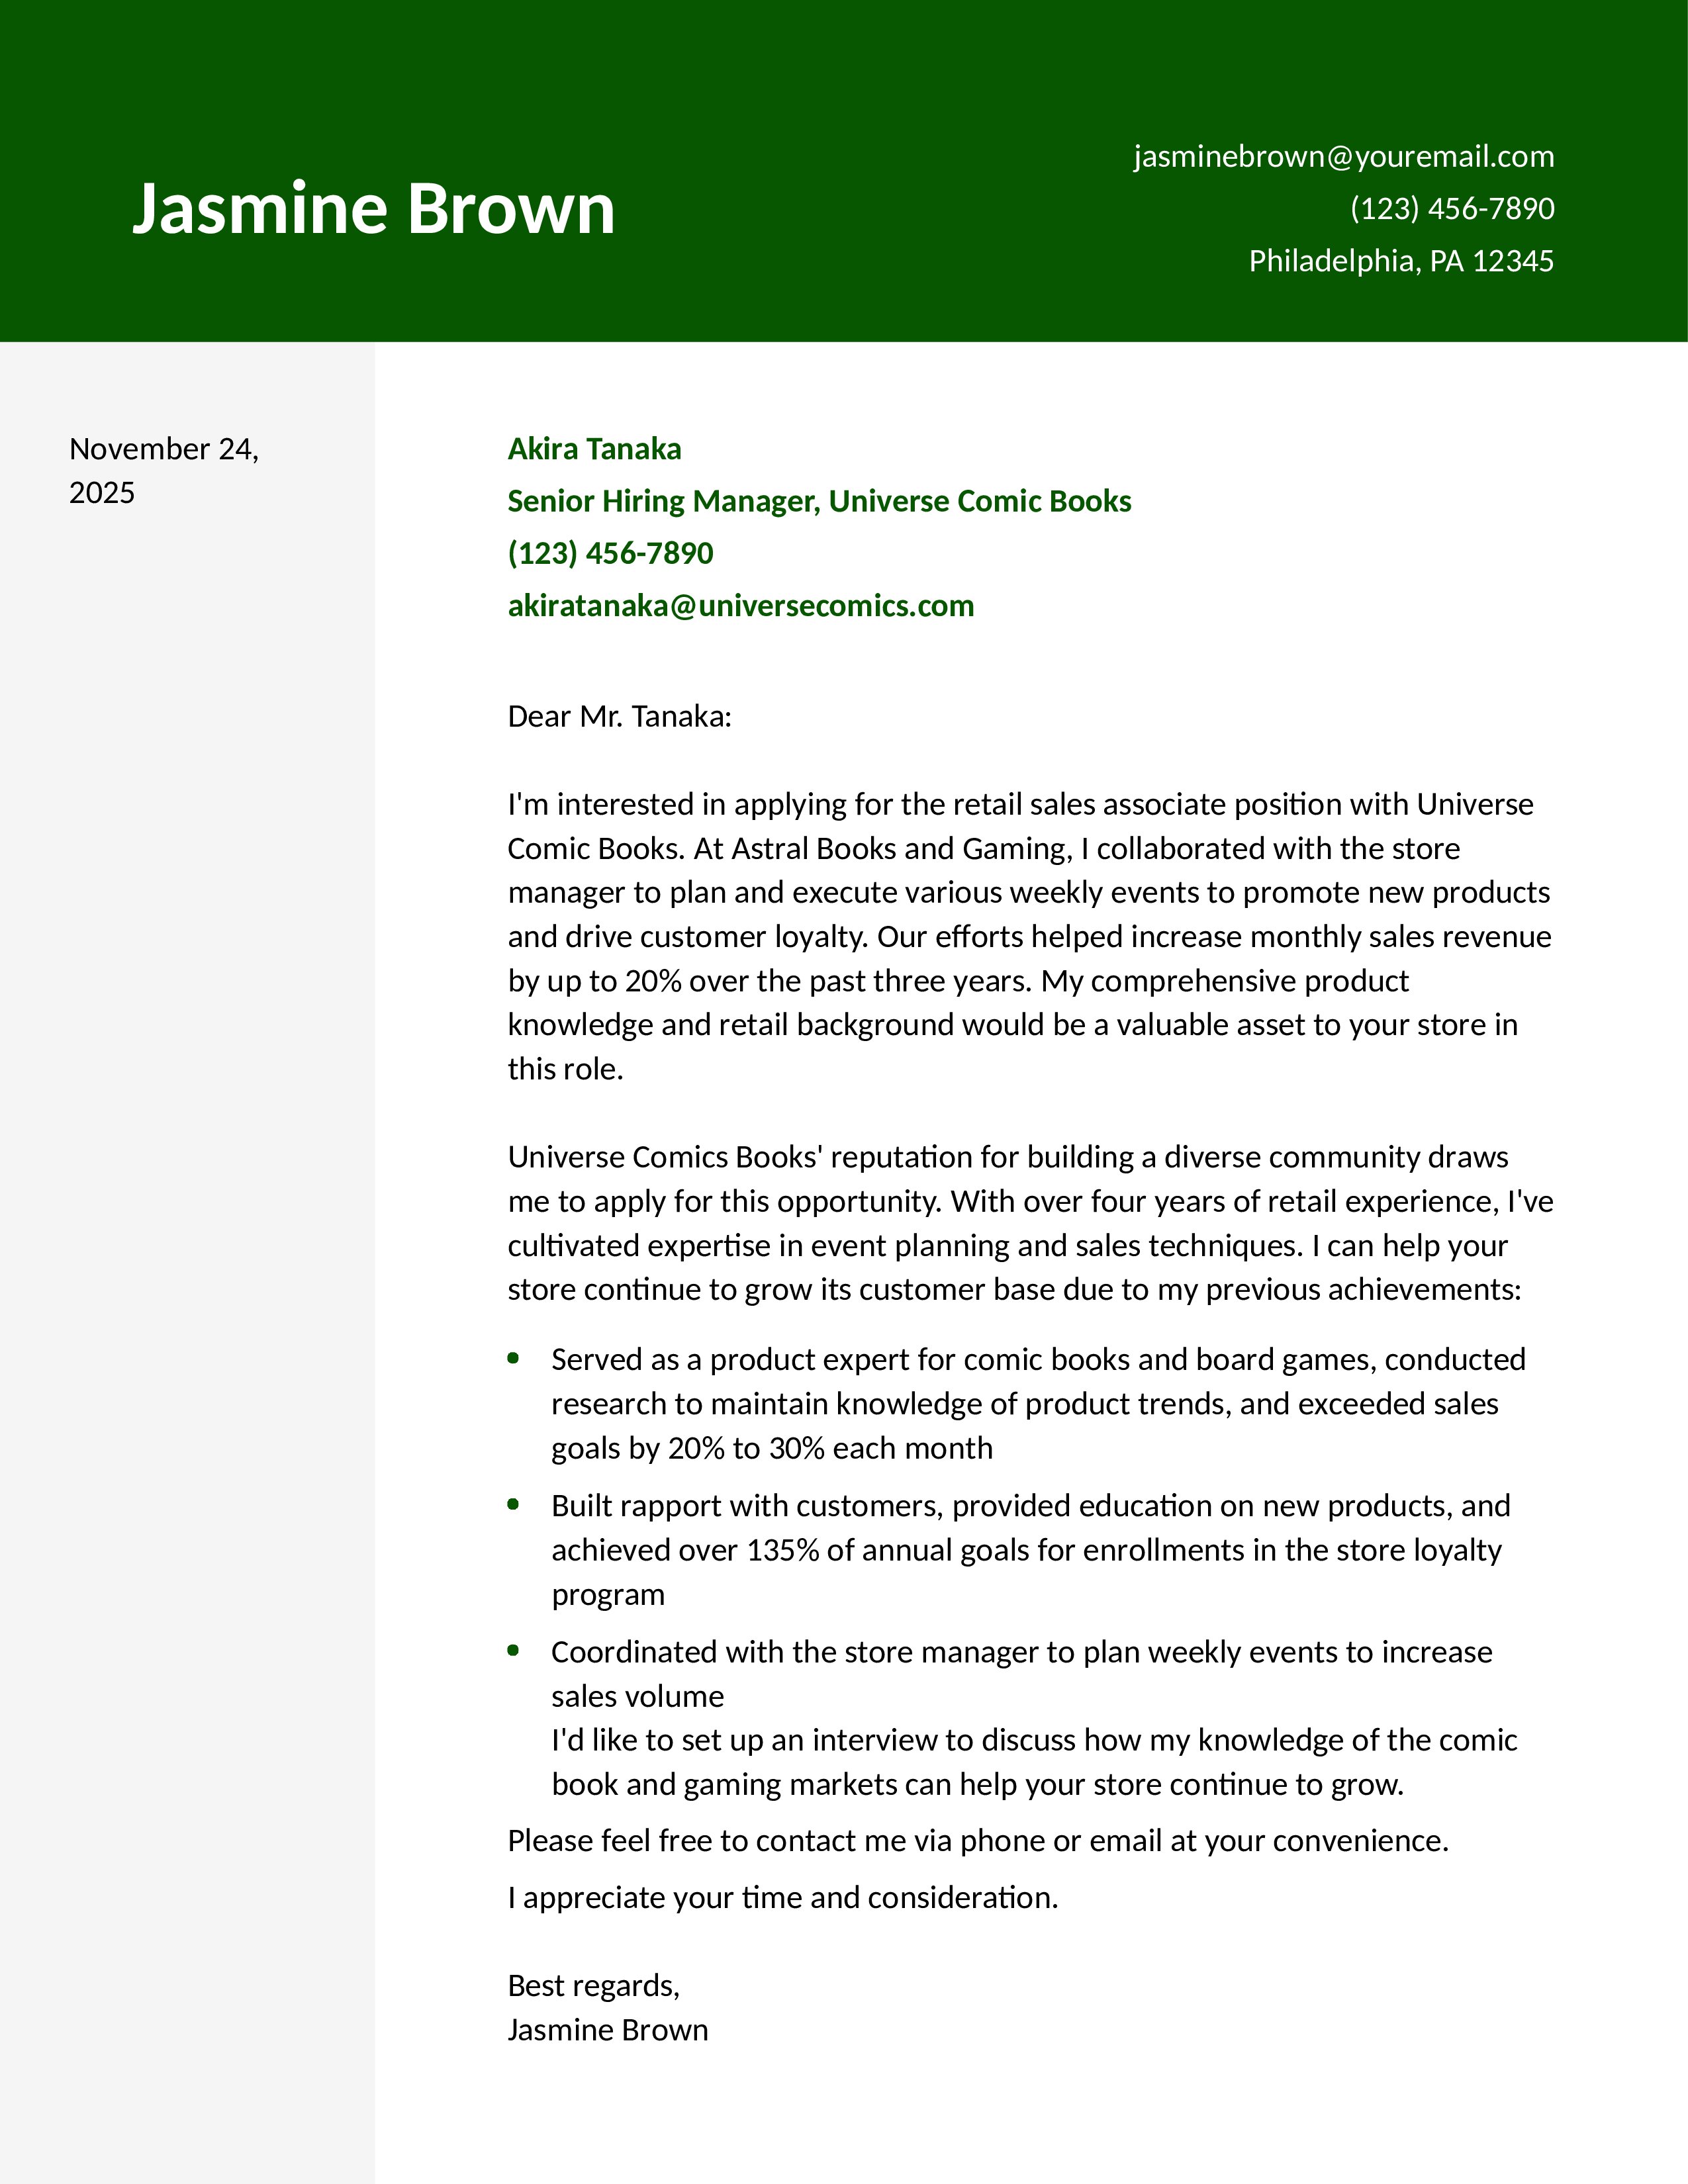Viewport: 1688px width, 2184px height.
Task: Click the Dear Mr. Tanaka salutation
Action: point(619,717)
